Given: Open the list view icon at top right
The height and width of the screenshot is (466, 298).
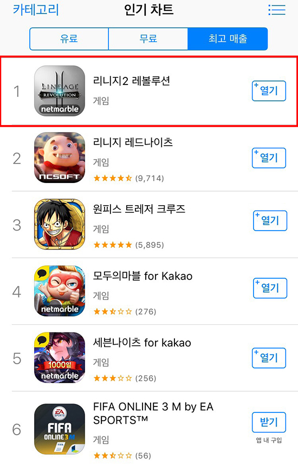Looking at the screenshot, I should click(276, 10).
